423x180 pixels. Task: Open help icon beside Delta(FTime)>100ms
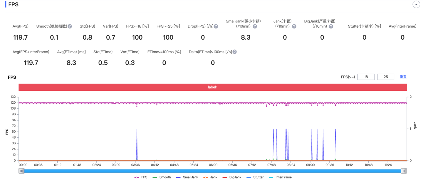point(234,52)
